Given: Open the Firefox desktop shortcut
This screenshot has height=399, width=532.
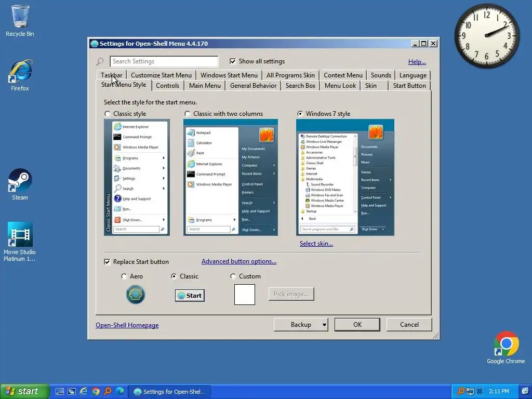Looking at the screenshot, I should pyautogui.click(x=20, y=75).
